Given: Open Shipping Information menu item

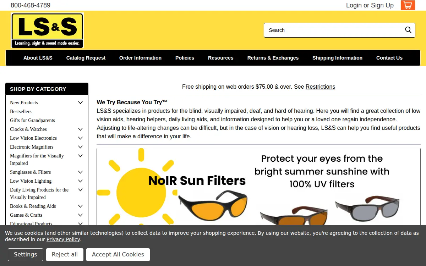Looking at the screenshot, I should [337, 58].
